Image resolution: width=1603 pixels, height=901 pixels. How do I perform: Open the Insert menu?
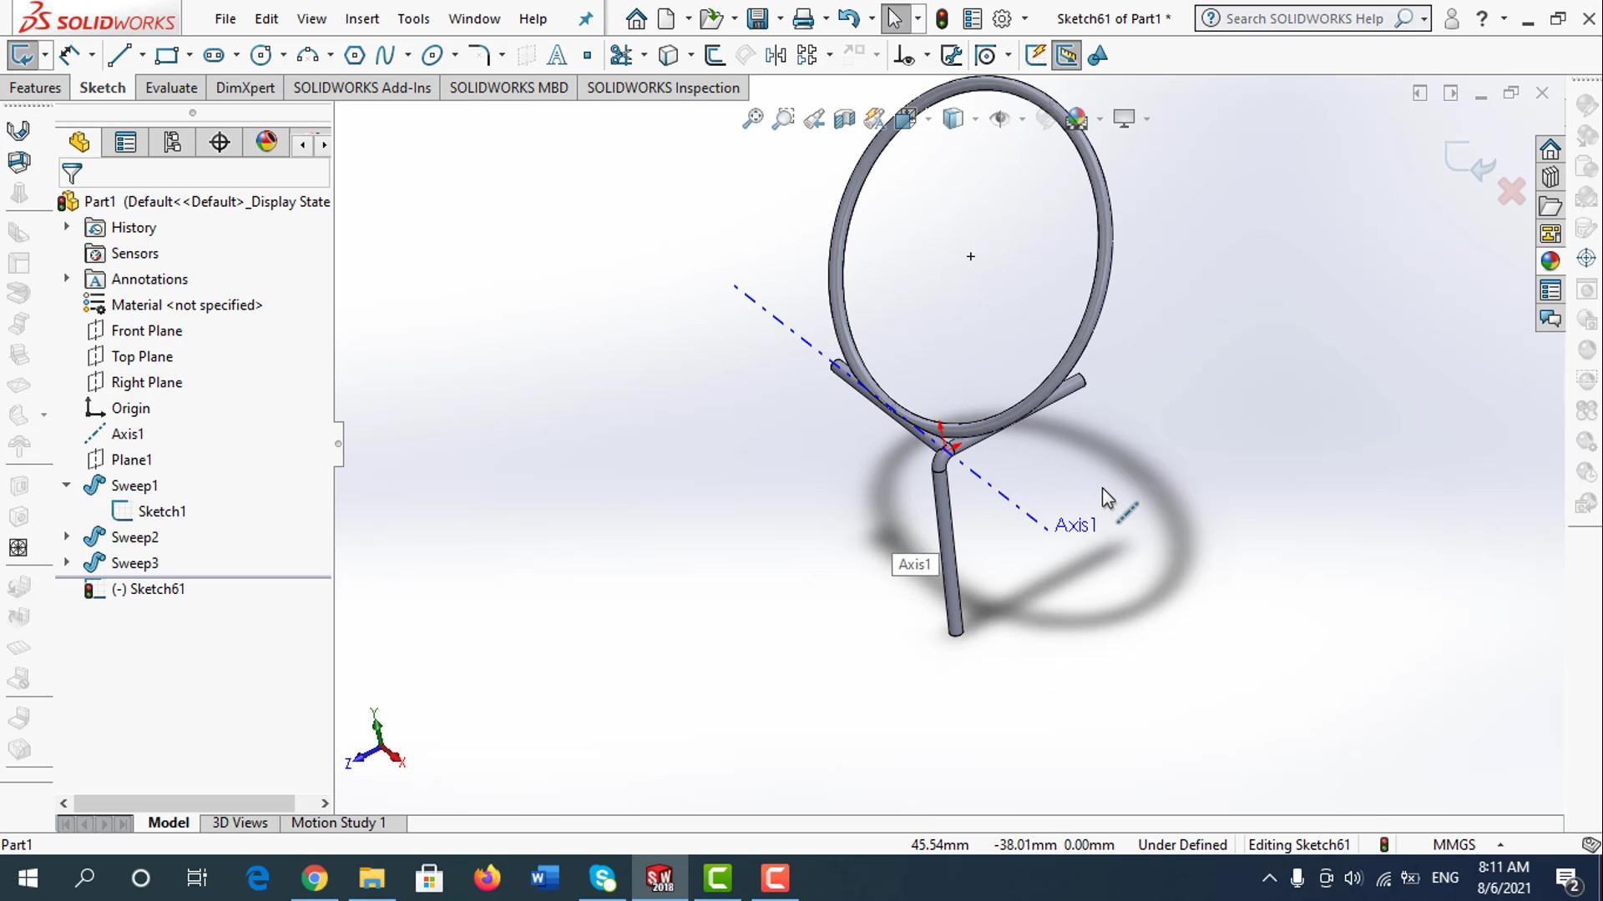tap(362, 18)
